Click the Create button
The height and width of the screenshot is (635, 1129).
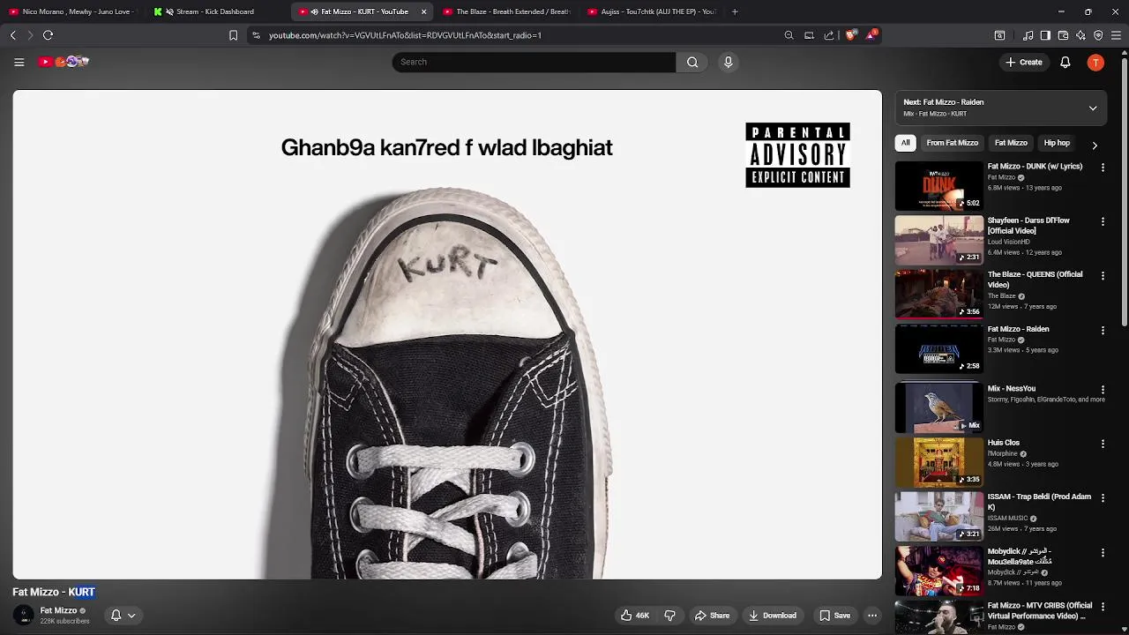(1024, 62)
